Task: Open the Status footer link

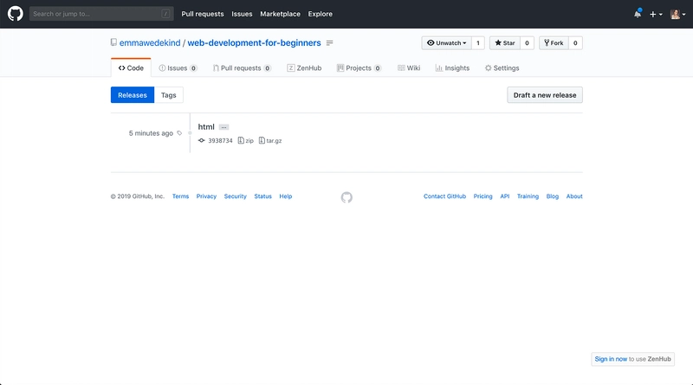Action: pos(263,196)
